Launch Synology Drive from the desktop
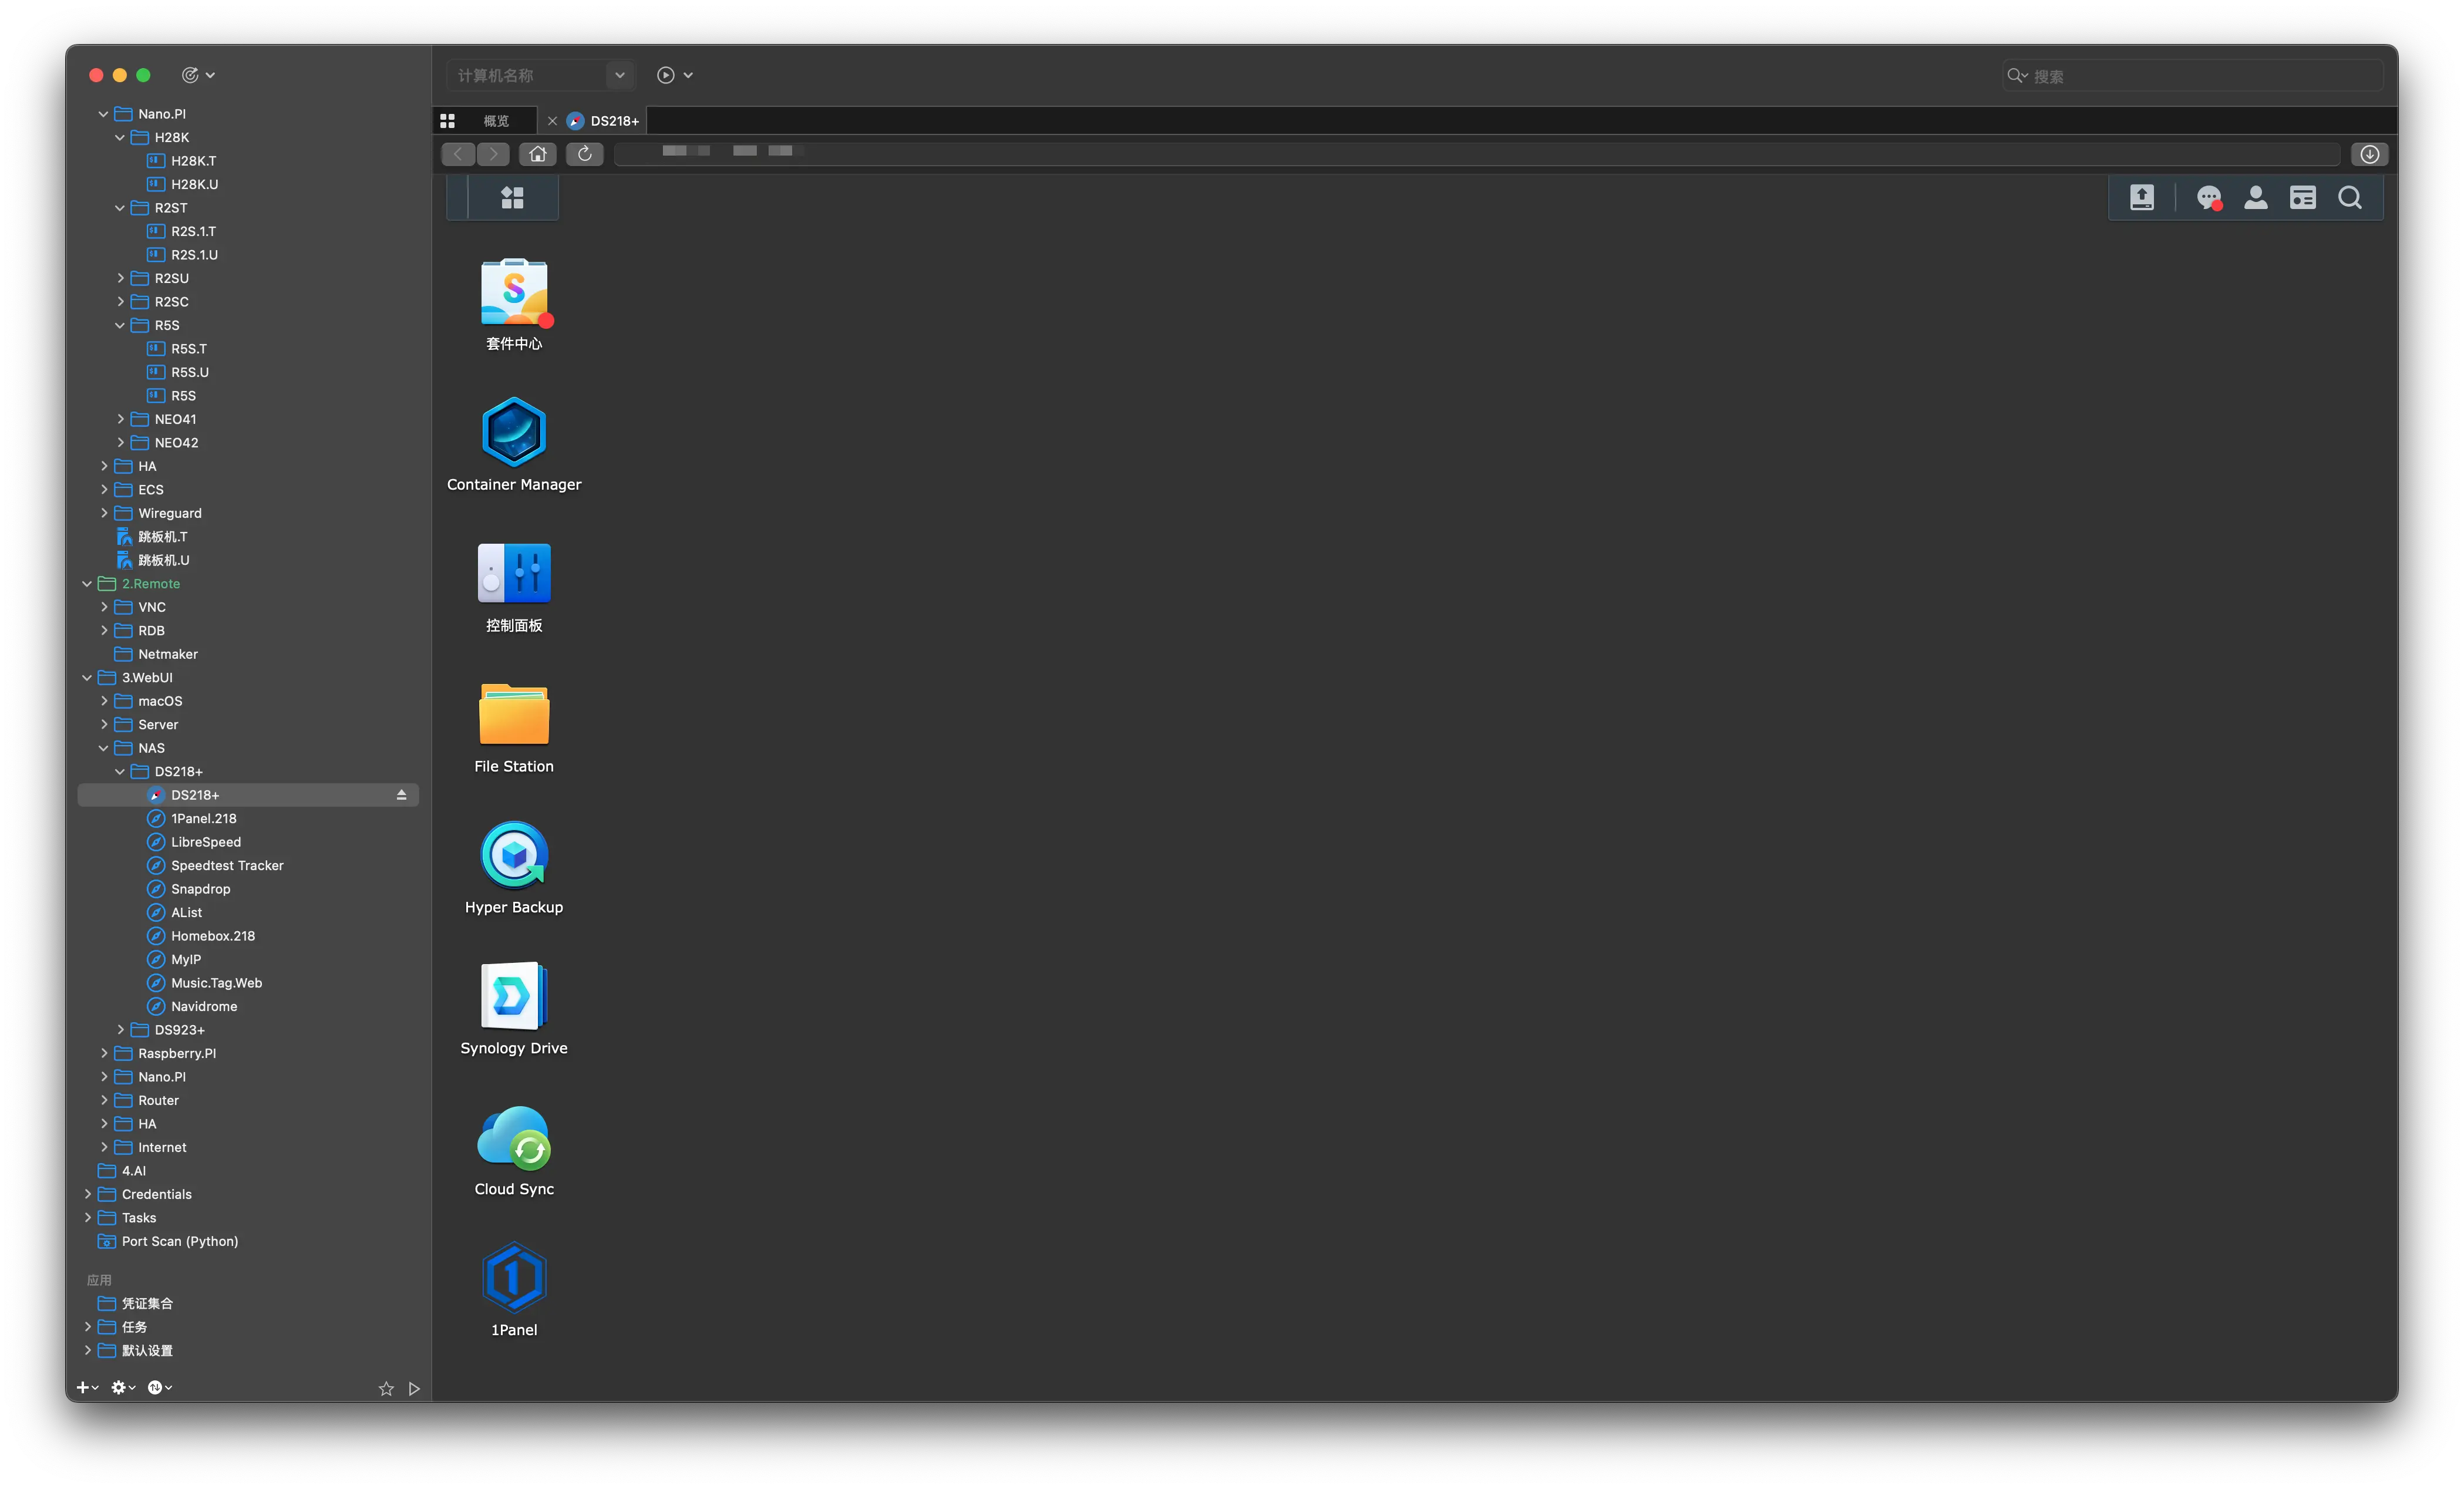This screenshot has width=2464, height=1489. pos(513,997)
